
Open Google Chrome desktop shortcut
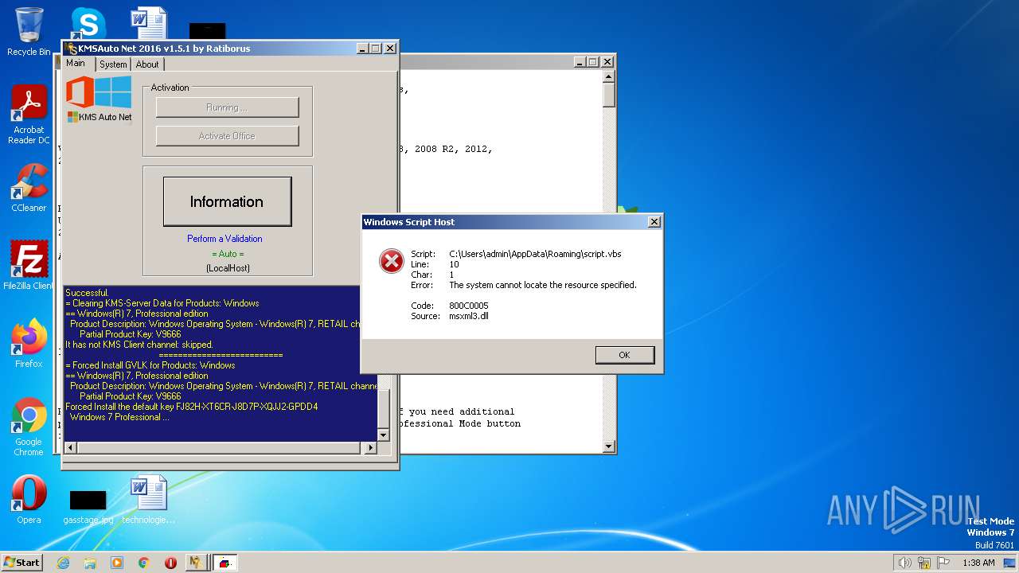coord(29,427)
